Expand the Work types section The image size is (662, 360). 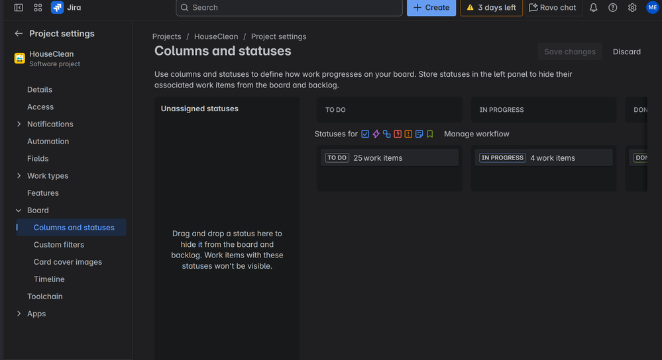click(19, 176)
